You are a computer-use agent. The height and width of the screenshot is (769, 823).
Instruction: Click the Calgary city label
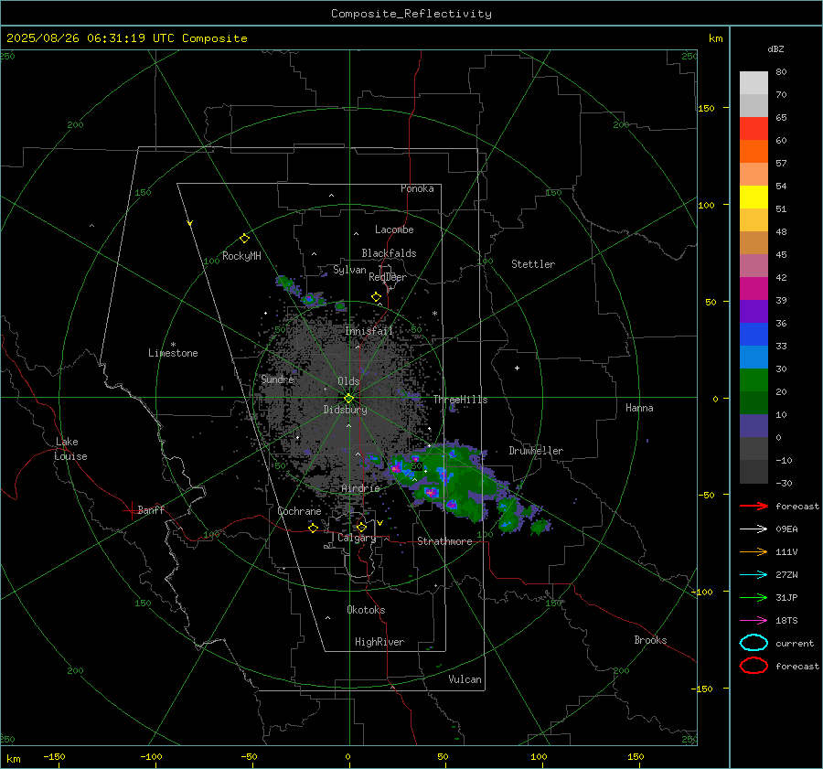357,538
